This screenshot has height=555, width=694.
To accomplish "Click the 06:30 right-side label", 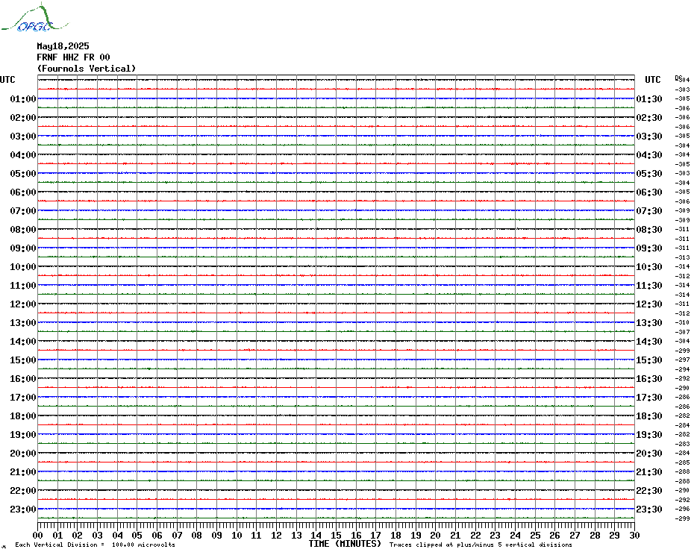I will tap(649, 192).
